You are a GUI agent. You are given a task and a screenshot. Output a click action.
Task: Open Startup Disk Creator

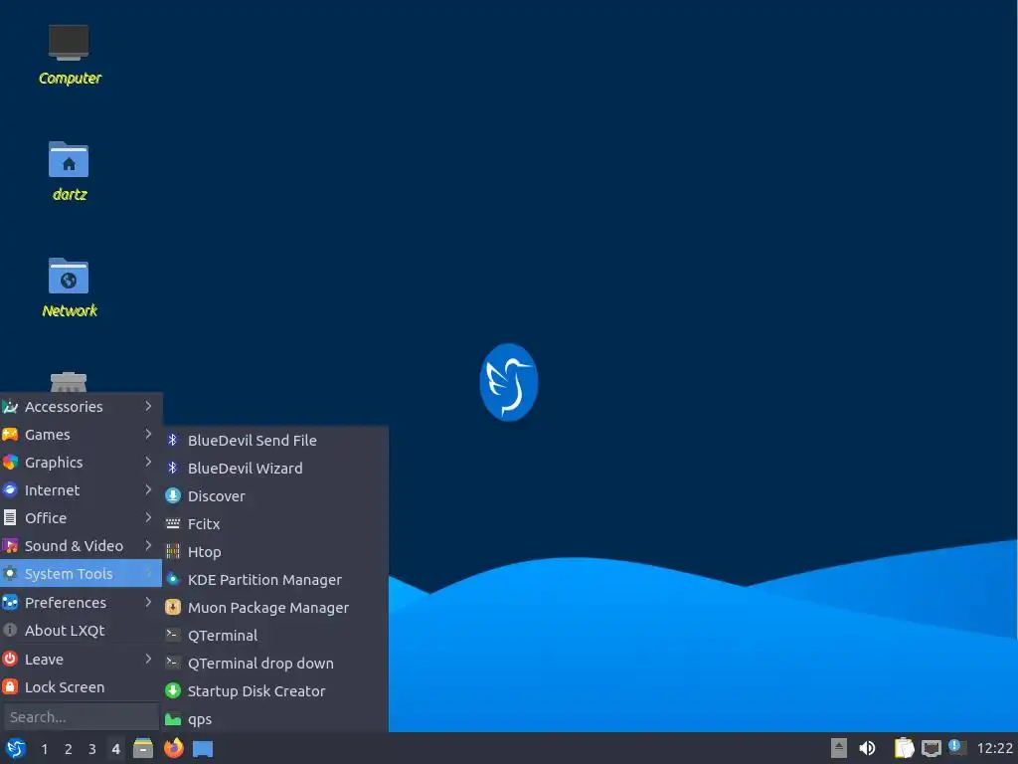pyautogui.click(x=276, y=692)
